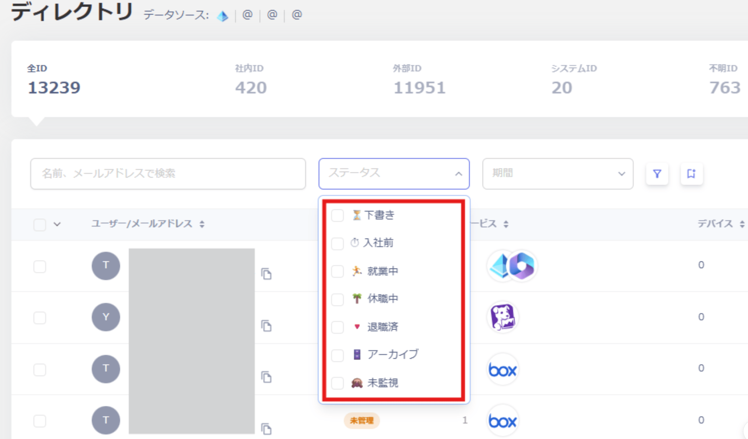The width and height of the screenshot is (748, 439).
Task: Sort by デバイス column
Action: pos(742,224)
